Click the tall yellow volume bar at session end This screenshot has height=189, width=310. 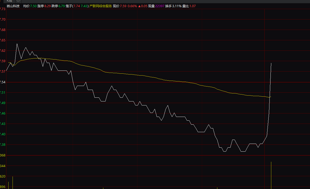271,175
